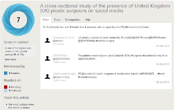Click the '8 tweeters' link
The width and height of the screenshot is (175, 110).
click(x=14, y=73)
